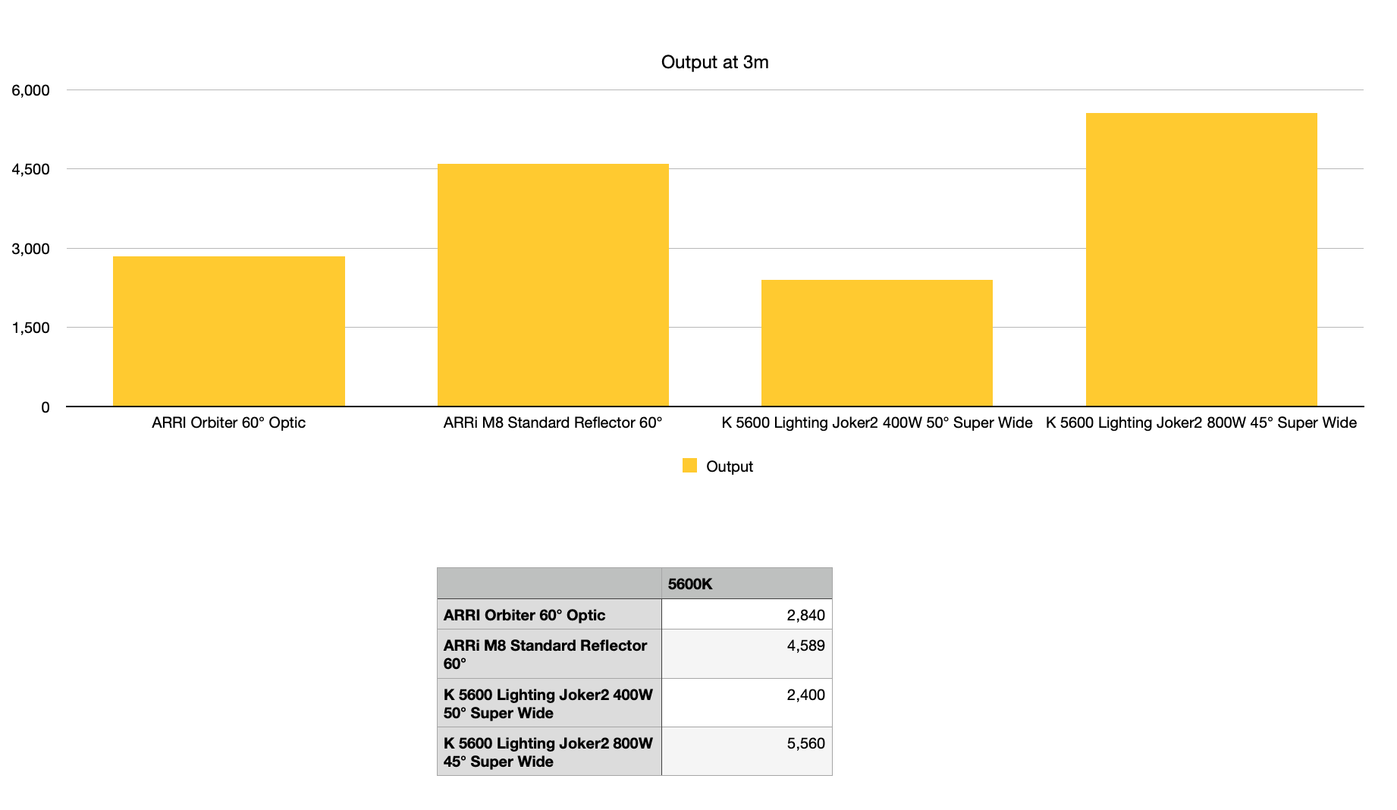Click the 6,000 y-axis label
This screenshot has width=1397, height=810.
click(30, 90)
